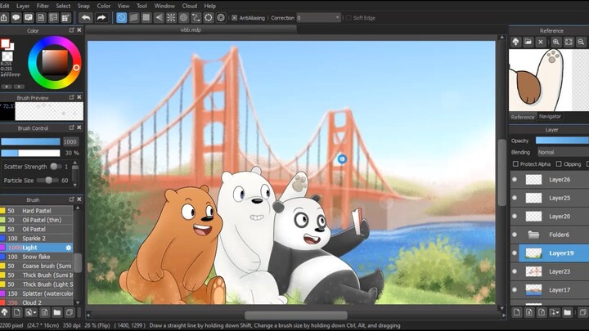Select the Hard Pastel brush

tap(37, 211)
